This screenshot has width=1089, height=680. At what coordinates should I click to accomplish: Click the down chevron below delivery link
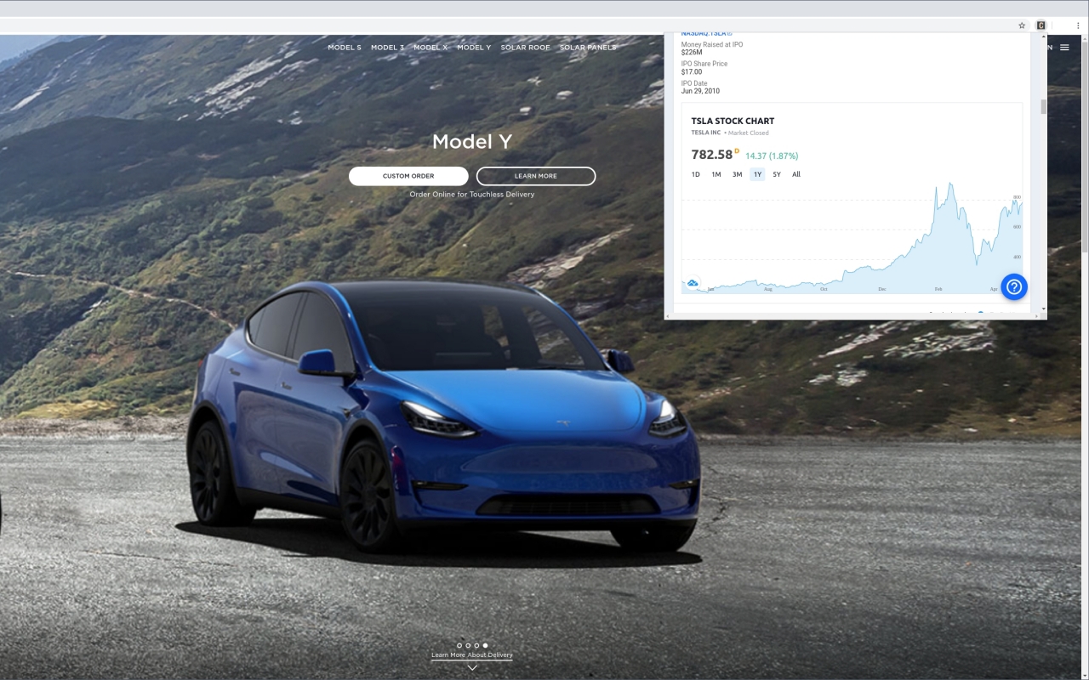472,667
